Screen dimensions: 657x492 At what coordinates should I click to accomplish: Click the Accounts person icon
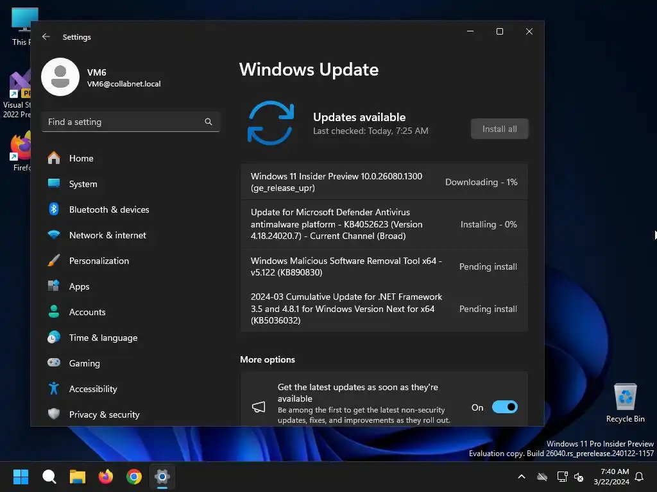point(54,312)
